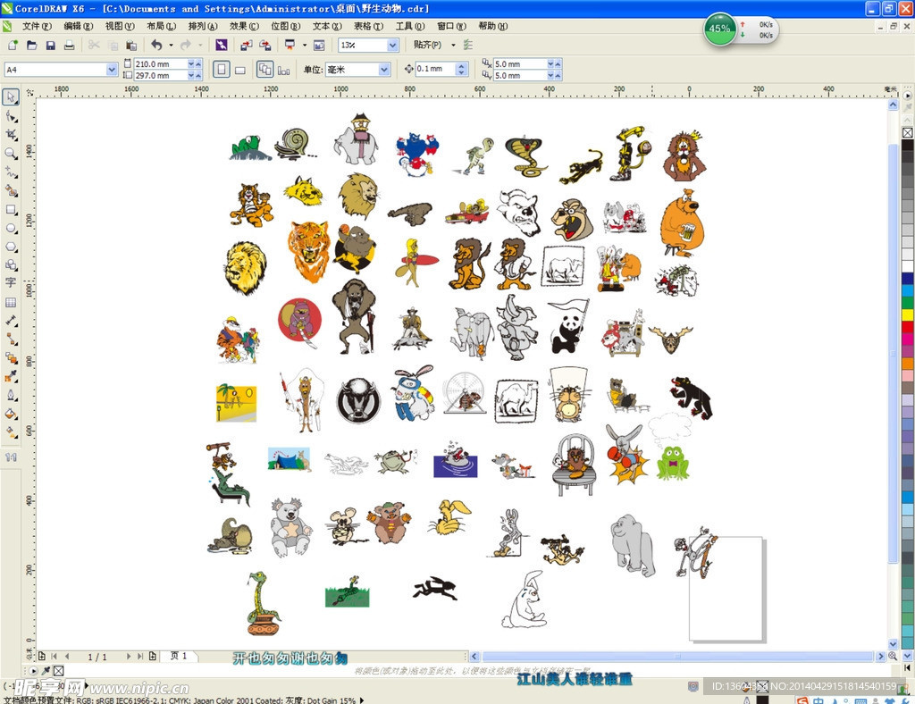
Task: Click the horizontal scrollbar track
Action: pos(677,656)
